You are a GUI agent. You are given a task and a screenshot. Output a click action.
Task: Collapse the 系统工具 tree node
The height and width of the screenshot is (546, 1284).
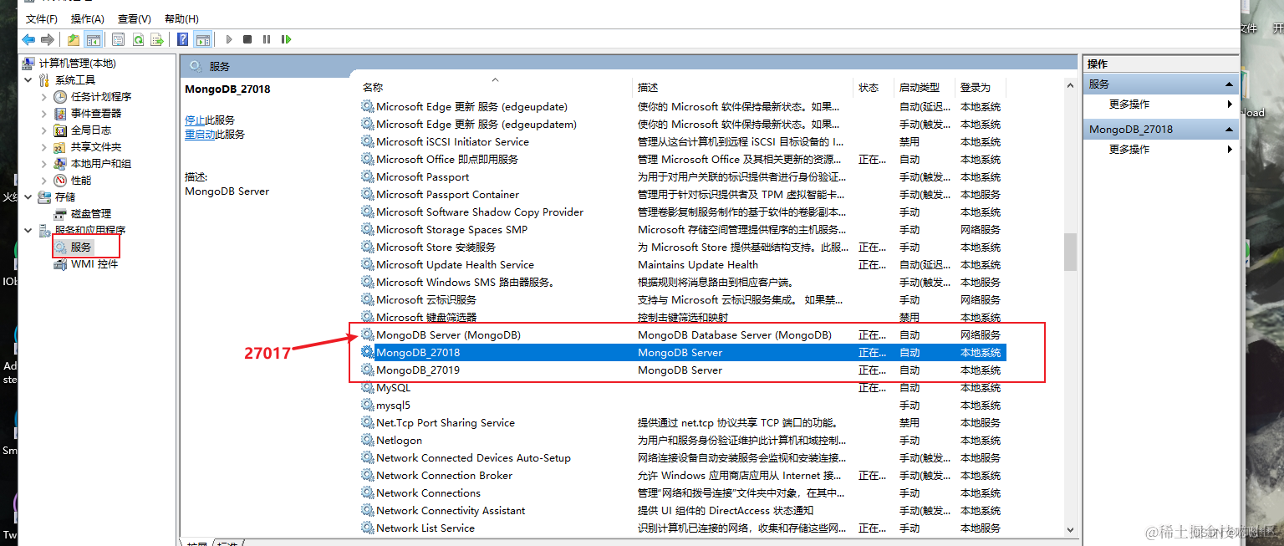coord(29,80)
